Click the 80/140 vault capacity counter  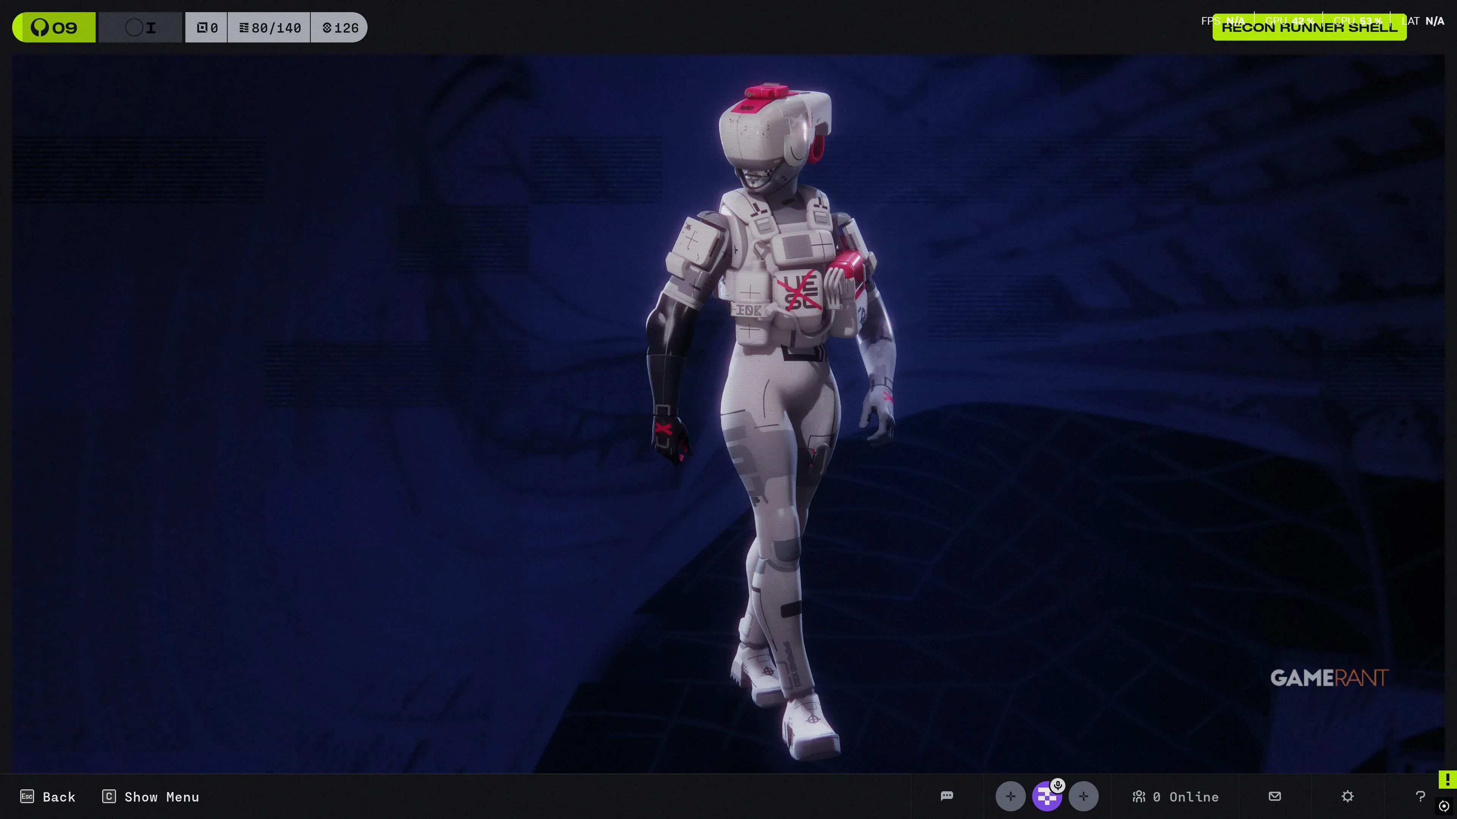coord(269,27)
